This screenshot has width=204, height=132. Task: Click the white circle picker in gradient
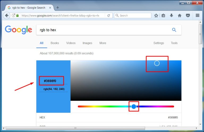coord(157,63)
